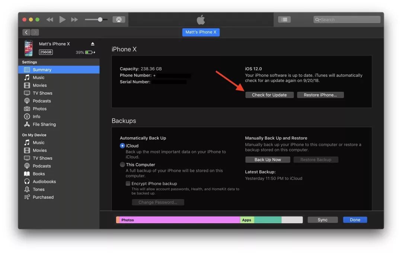Click the Audiobooks headphones icon
This screenshot has width=402, height=253.
coord(27,182)
